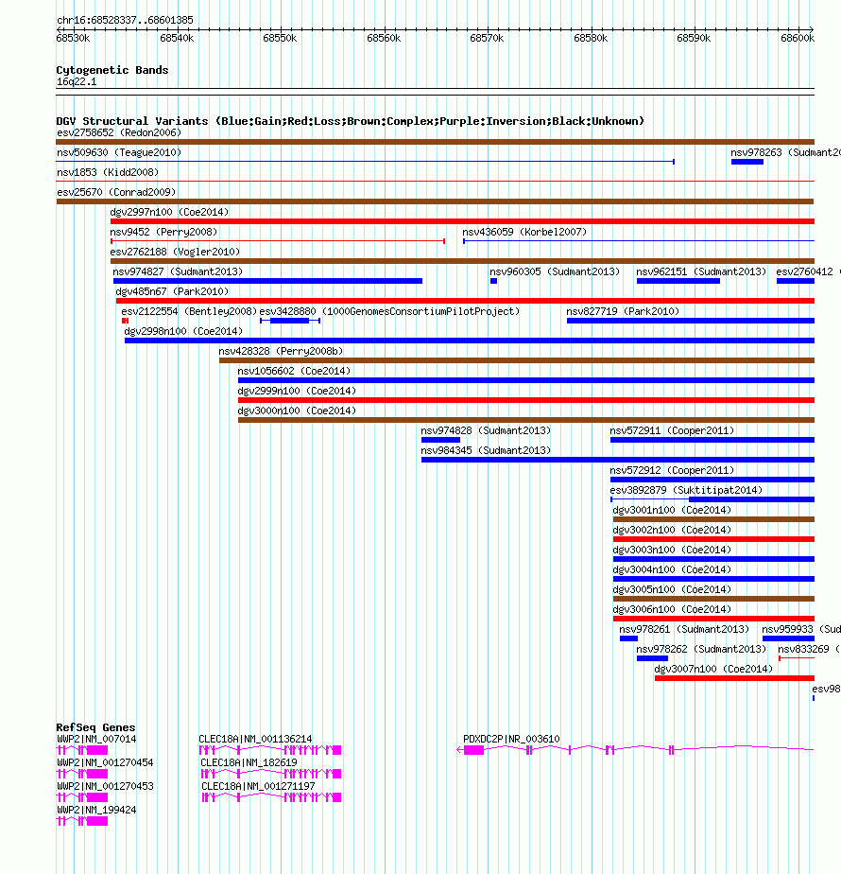Click the chr16:68528337..68601385 coordinate text
This screenshot has height=874, width=841.
click(125, 20)
